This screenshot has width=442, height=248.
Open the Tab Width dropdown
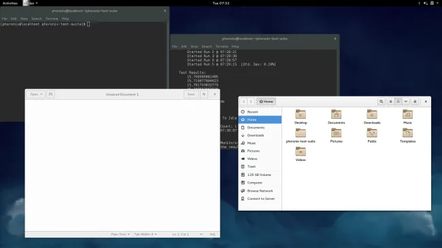click(x=146, y=234)
